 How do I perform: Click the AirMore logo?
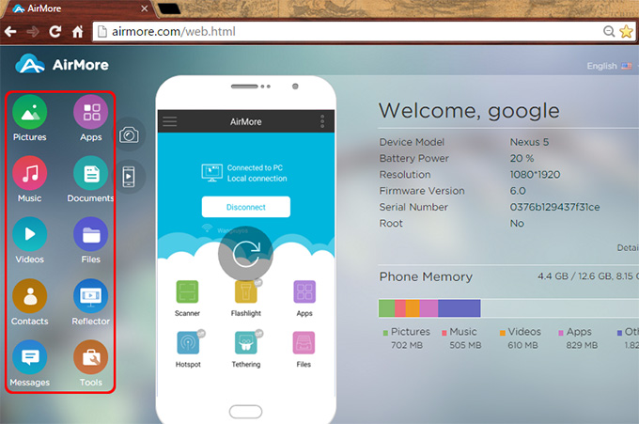click(62, 65)
